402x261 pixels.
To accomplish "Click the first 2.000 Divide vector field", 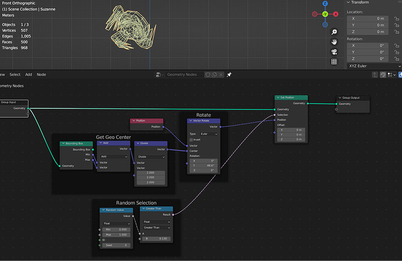I will (151, 173).
